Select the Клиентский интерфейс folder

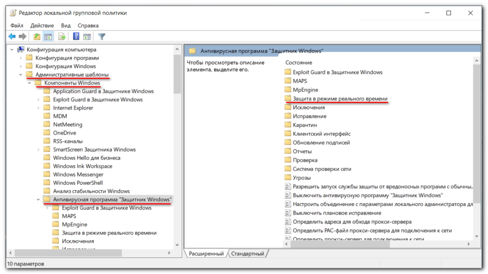point(322,134)
